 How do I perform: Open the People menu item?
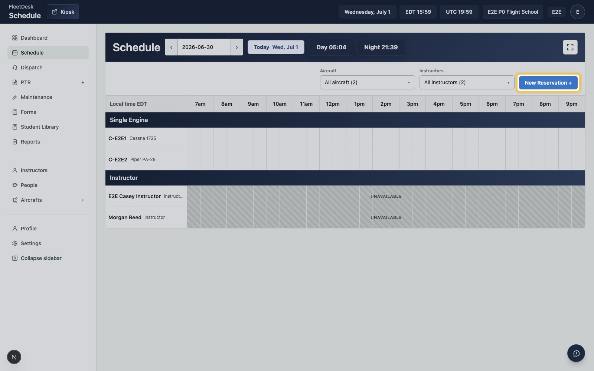[48, 185]
